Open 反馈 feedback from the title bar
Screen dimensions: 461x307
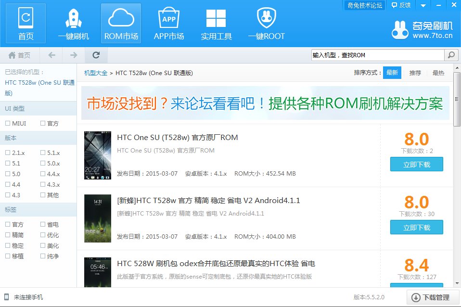(401, 5)
